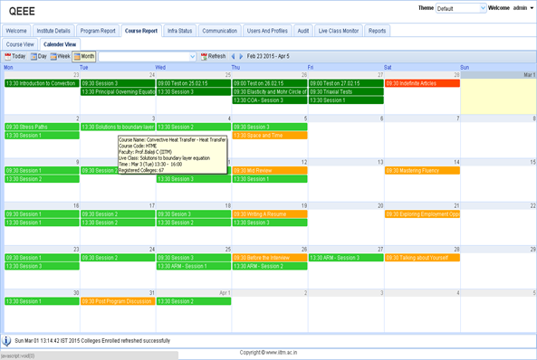Open 09:30 Elasticity and Mohr Circle event

[270, 91]
